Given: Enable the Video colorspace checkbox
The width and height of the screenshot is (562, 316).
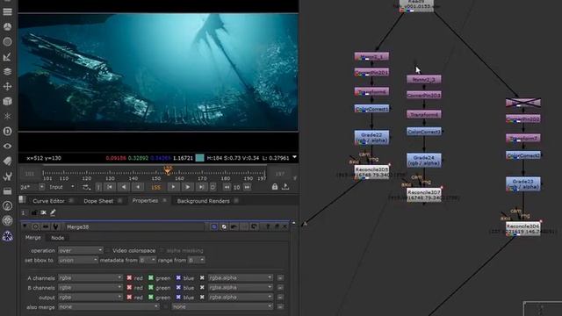Looking at the screenshot, I should (x=107, y=250).
